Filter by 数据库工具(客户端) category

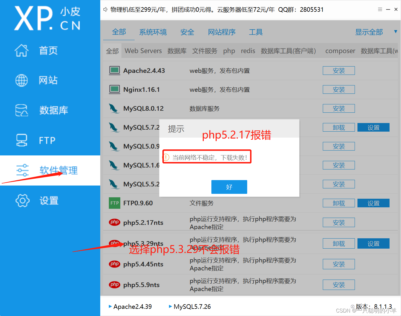pyautogui.click(x=288, y=51)
